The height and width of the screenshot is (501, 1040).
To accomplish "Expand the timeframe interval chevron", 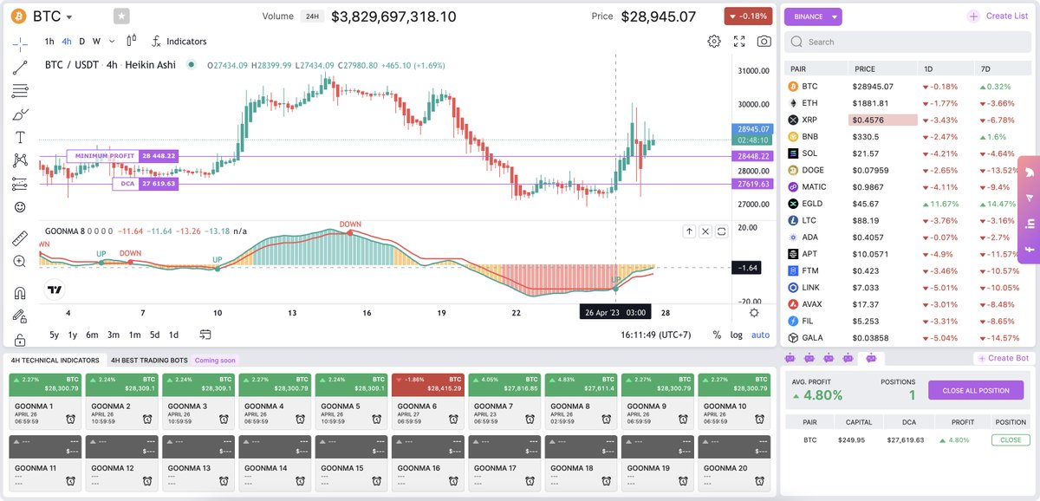I will 110,42.
